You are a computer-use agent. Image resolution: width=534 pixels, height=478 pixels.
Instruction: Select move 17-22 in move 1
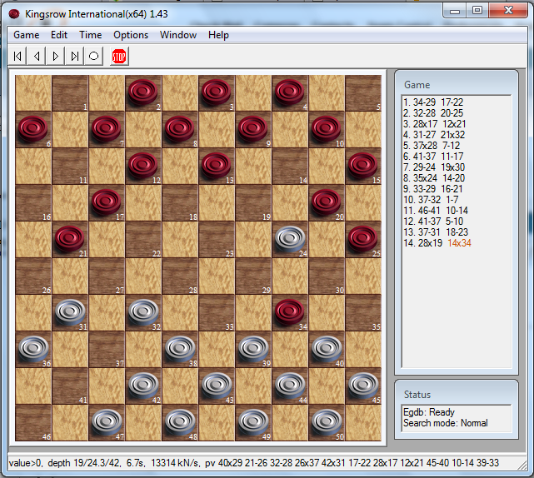coord(452,102)
